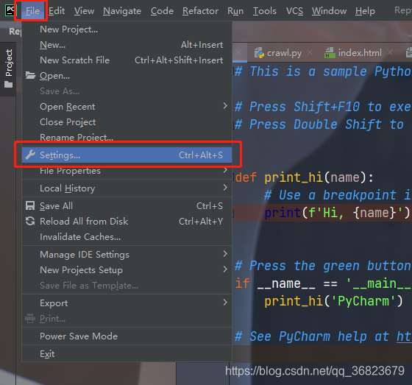Click the 'if __name__' code line

click(x=323, y=283)
